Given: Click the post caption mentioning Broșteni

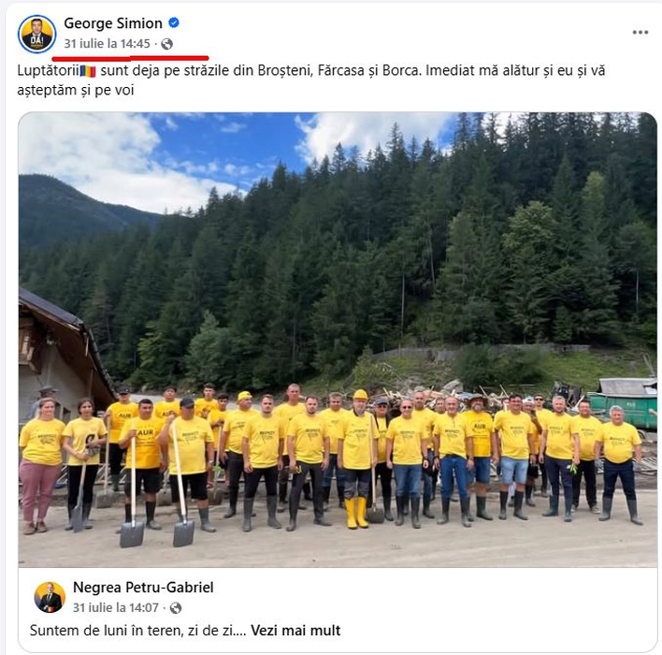Looking at the screenshot, I should [311, 80].
